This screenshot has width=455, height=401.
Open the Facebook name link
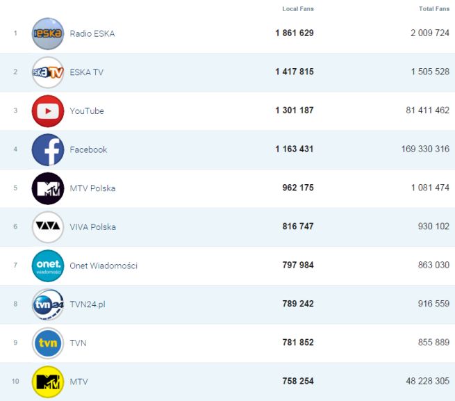[88, 149]
